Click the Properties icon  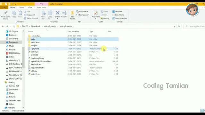[x=95, y=13]
